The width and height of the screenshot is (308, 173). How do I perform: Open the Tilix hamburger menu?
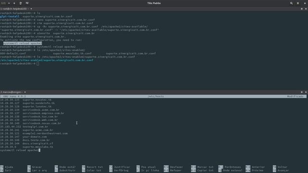[298, 3]
